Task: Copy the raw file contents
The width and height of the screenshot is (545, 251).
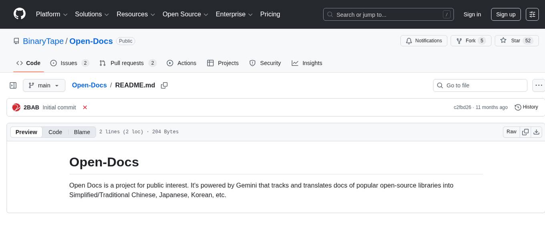Action: pyautogui.click(x=525, y=132)
